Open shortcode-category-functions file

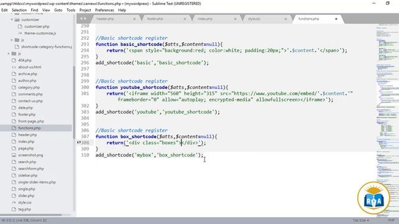coord(46,47)
